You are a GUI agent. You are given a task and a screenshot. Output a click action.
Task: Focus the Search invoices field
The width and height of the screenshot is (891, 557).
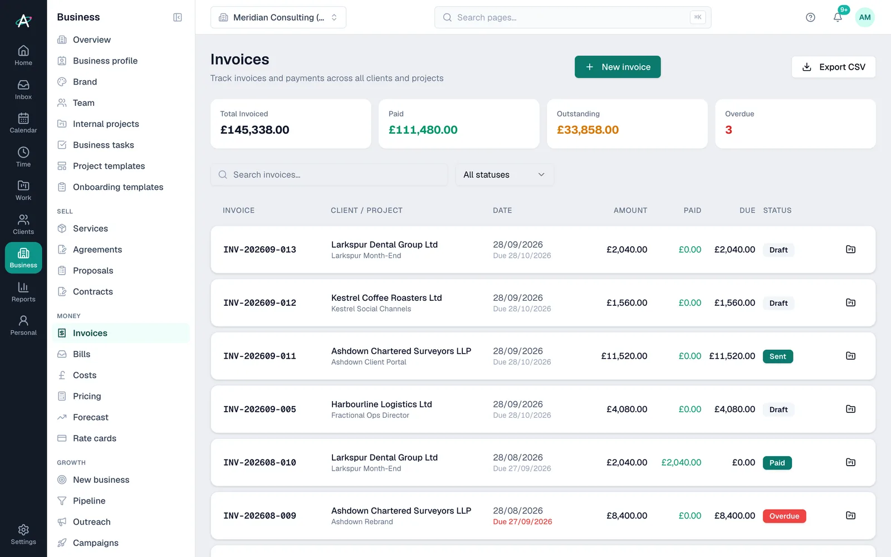329,175
